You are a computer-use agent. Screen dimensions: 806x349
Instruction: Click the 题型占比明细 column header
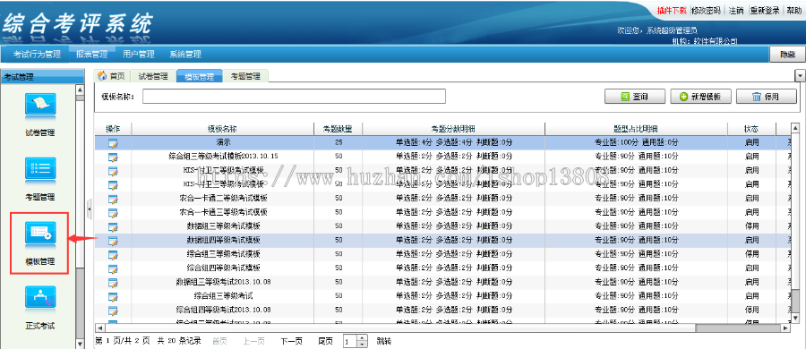point(636,129)
